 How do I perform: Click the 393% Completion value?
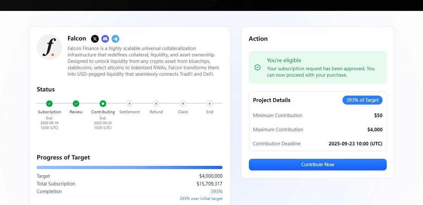point(216,192)
